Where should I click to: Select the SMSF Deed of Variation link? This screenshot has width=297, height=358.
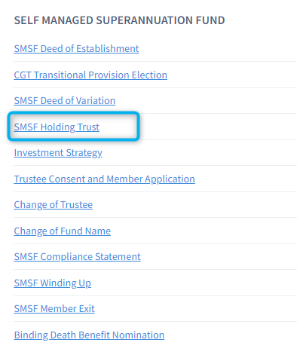[65, 100]
